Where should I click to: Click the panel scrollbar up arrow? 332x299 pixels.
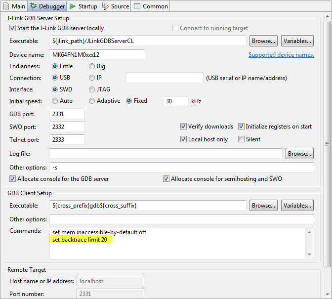[328, 16]
